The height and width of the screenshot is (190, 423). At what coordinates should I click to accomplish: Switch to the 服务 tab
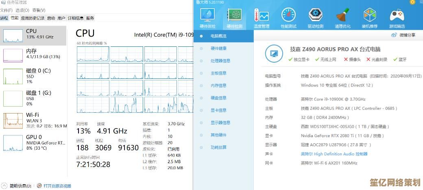click(90, 18)
